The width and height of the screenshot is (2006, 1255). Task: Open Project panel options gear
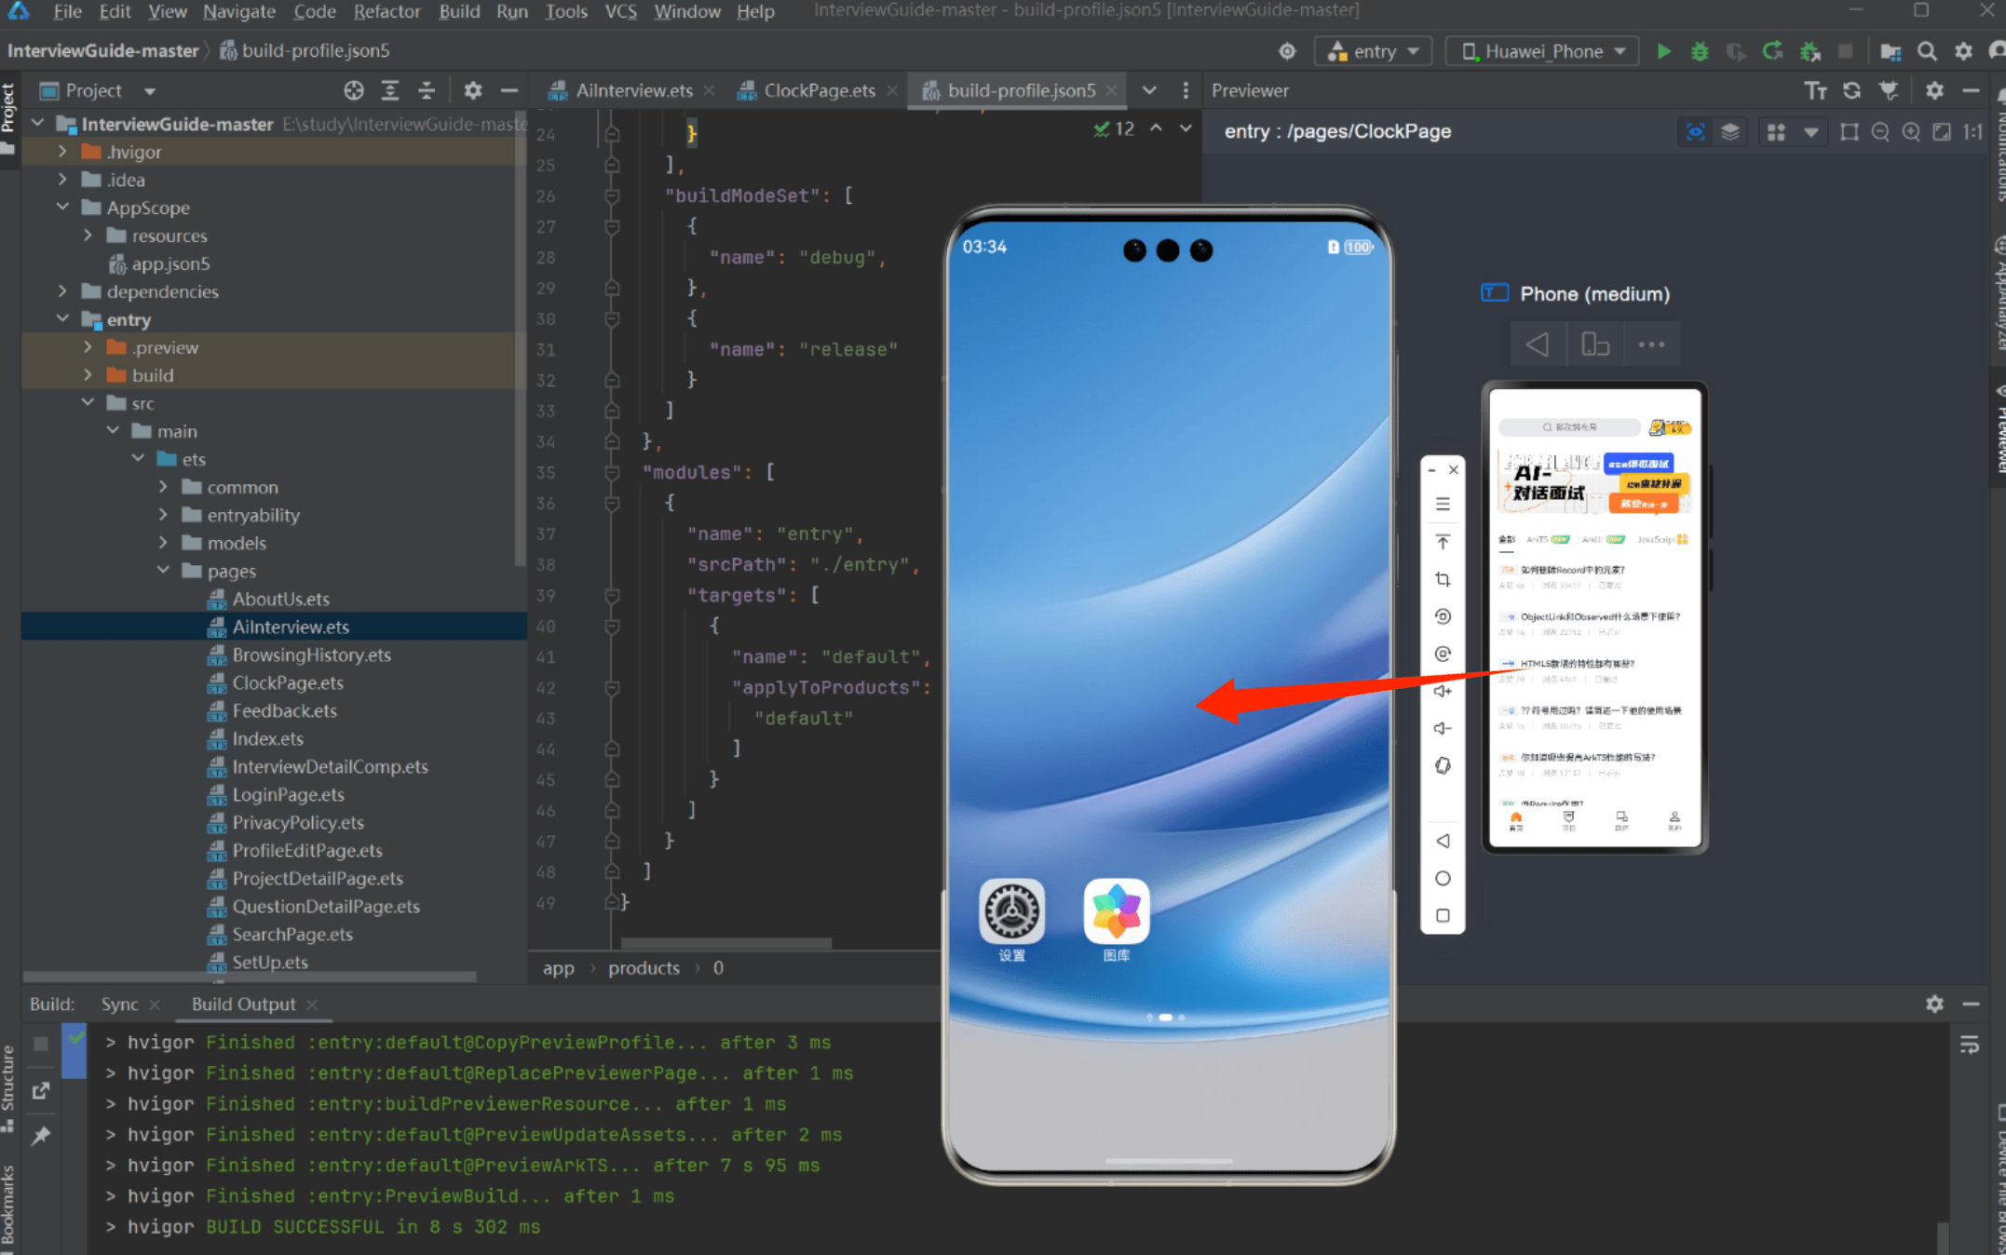[473, 90]
